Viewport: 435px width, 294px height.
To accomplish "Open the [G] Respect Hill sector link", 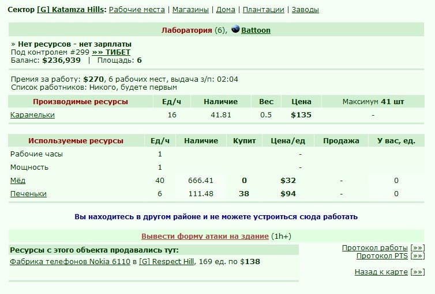I will coord(167,261).
